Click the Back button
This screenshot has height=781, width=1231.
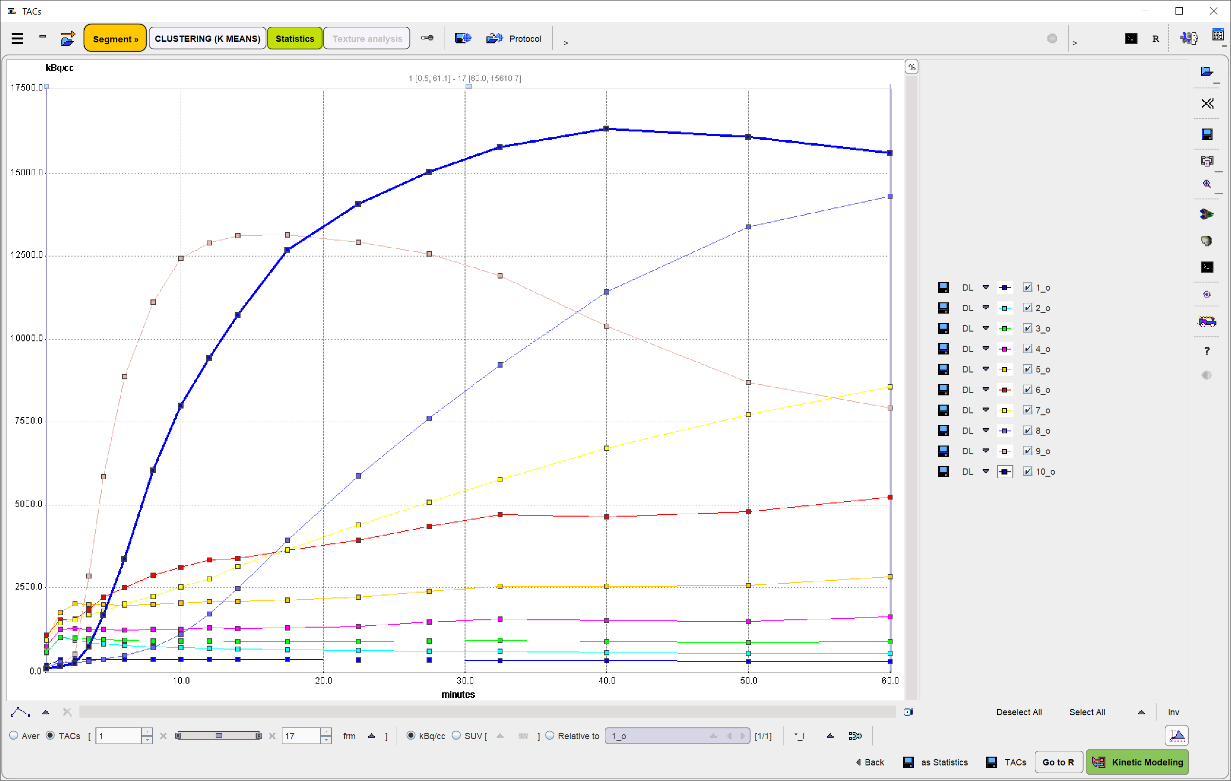(869, 762)
